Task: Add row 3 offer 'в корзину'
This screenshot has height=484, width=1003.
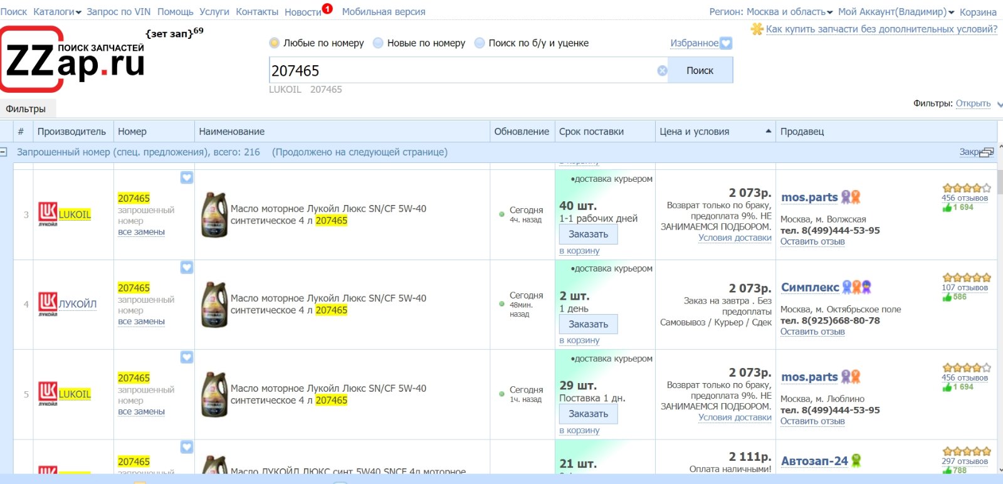Action: 579,251
